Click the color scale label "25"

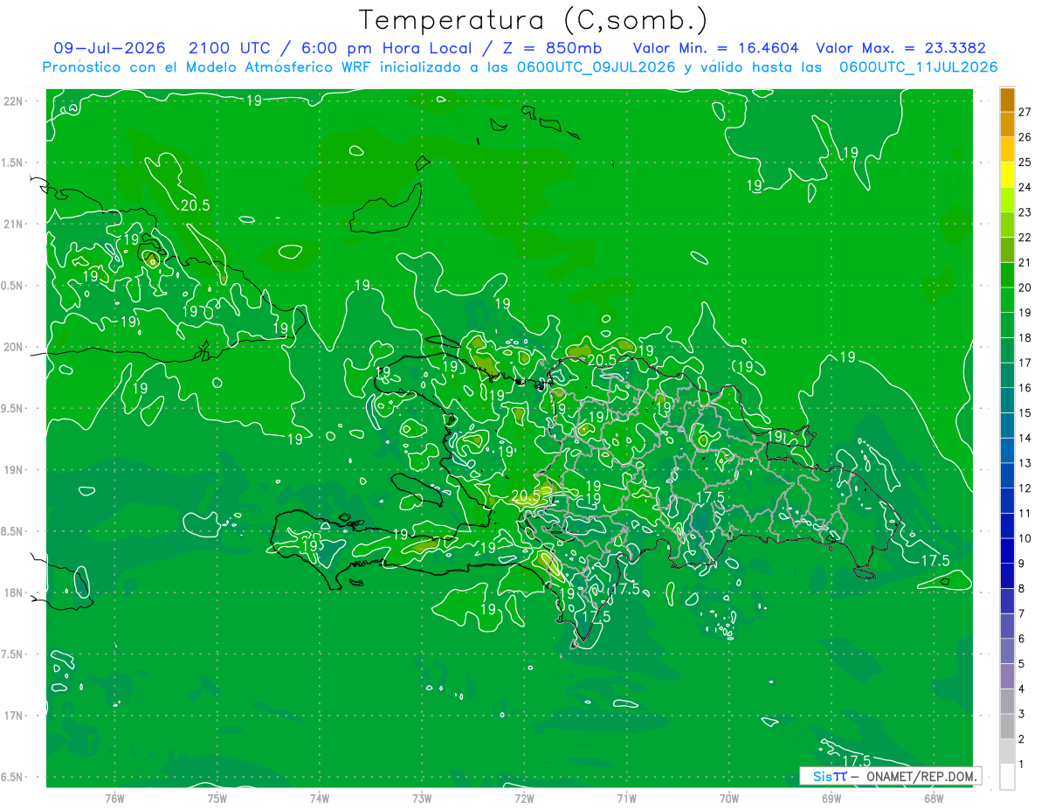pos(1025,163)
